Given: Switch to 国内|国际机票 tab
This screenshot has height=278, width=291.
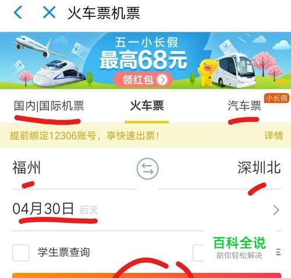Looking at the screenshot, I should point(49,106).
